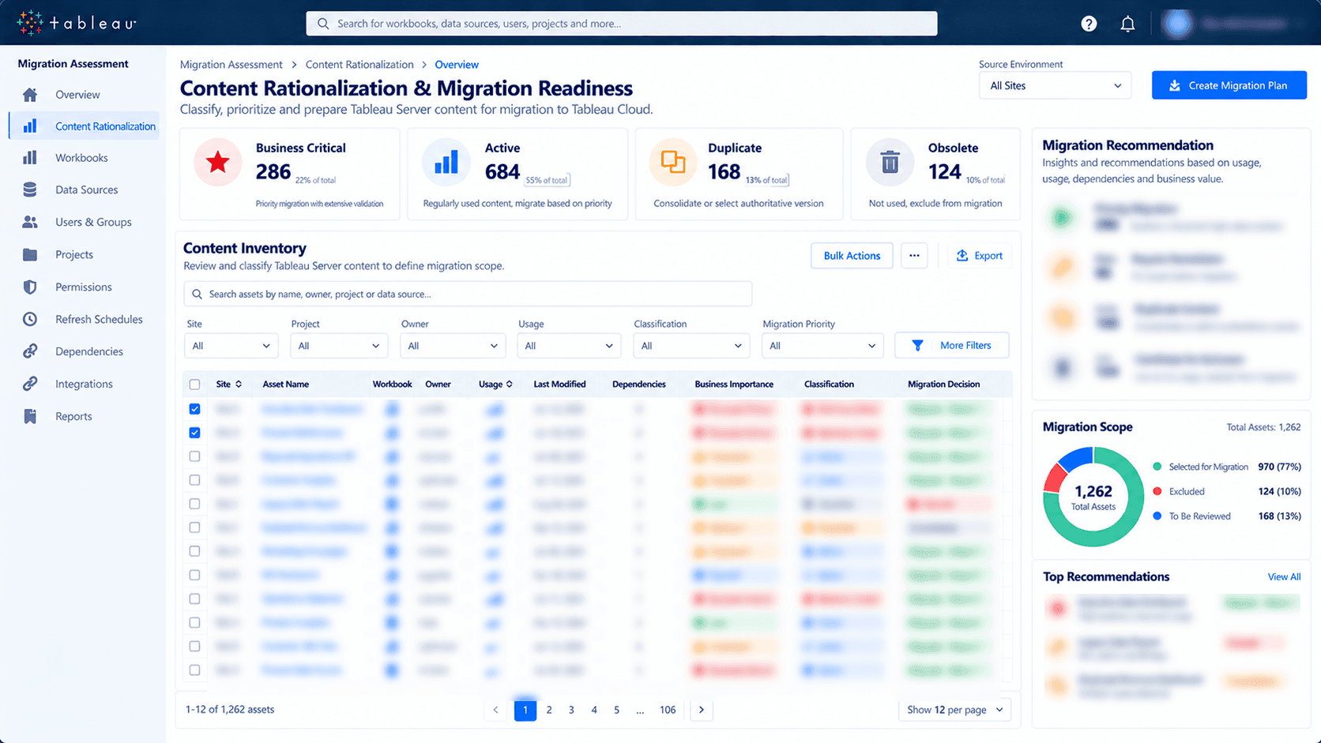Toggle the select-all header checkbox

194,385
